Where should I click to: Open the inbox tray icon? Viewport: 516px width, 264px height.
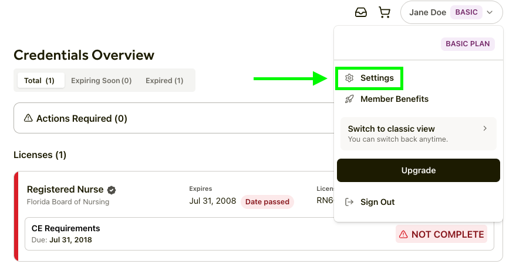361,12
